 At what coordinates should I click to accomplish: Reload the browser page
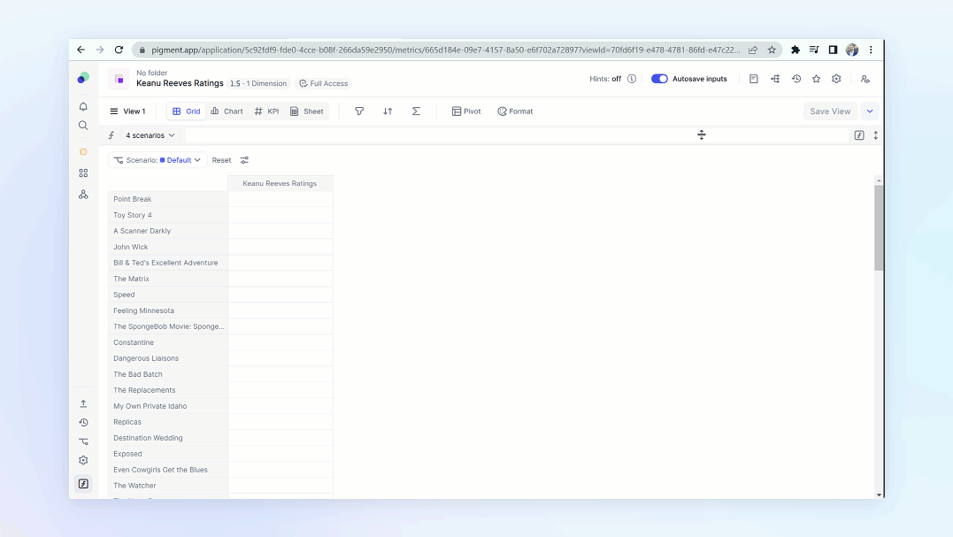pos(119,50)
